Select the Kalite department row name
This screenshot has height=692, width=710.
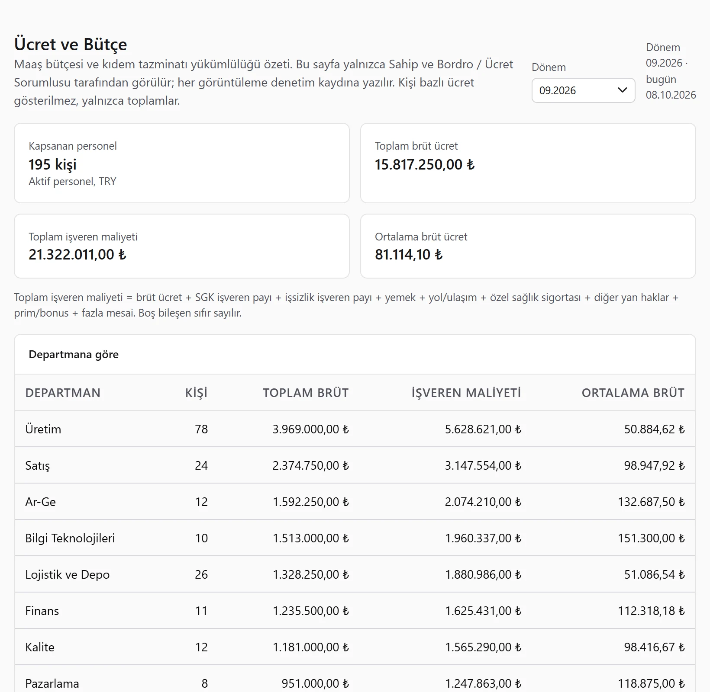(x=40, y=647)
